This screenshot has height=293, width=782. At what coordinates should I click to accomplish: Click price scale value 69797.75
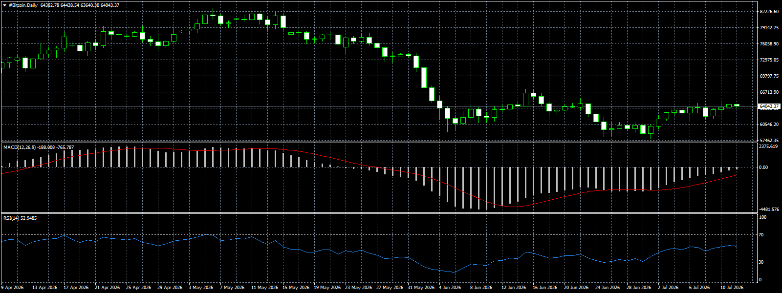(769, 76)
